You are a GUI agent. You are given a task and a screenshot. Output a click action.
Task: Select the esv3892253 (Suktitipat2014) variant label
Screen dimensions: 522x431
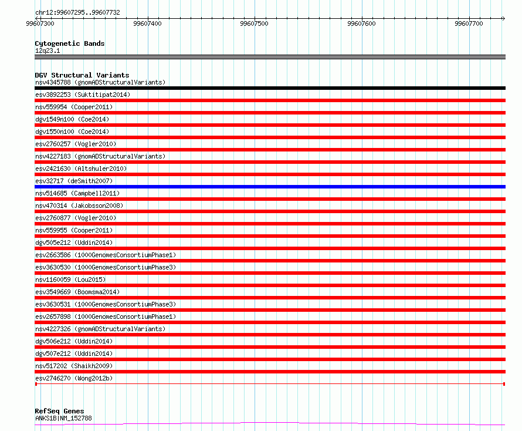83,95
